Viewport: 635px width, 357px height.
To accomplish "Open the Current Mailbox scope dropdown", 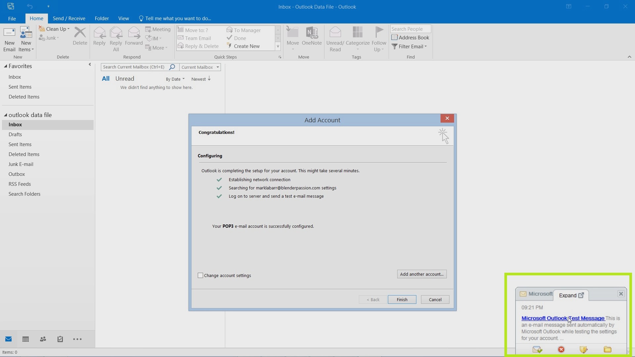I will [200, 67].
